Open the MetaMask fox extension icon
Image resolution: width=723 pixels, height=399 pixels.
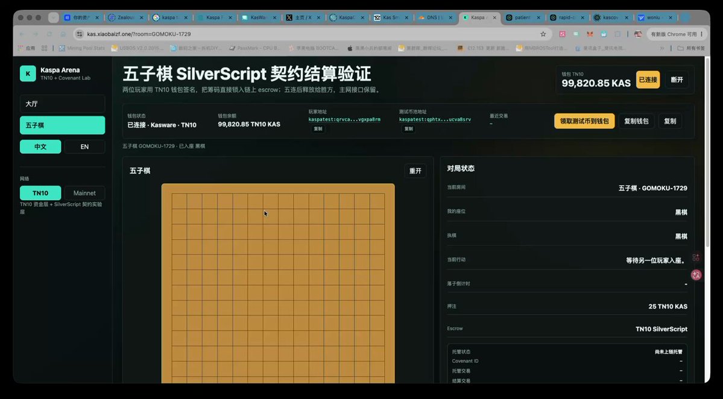point(590,34)
